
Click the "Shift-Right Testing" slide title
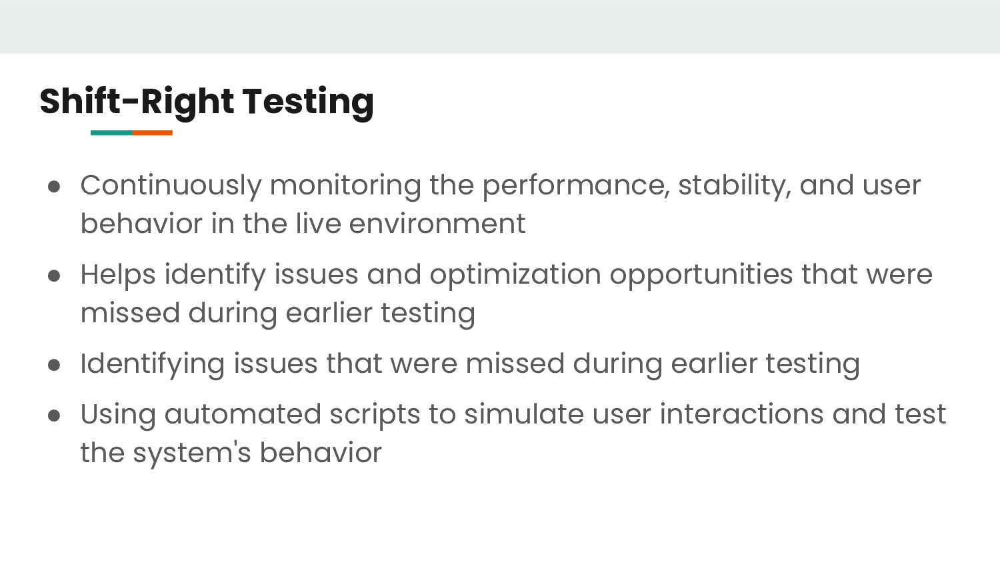[207, 102]
